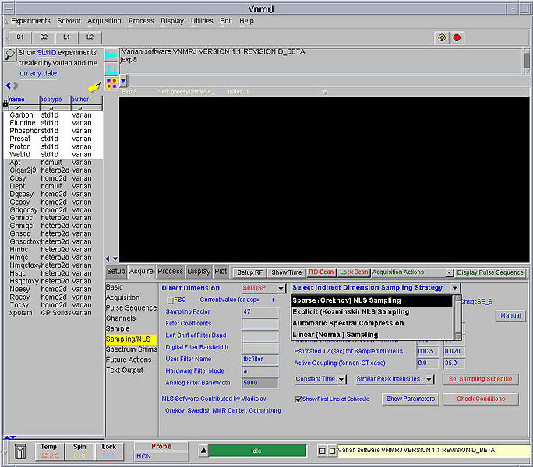Switch to the Process tab
Viewport: 533px width, 467px height.
pos(170,272)
